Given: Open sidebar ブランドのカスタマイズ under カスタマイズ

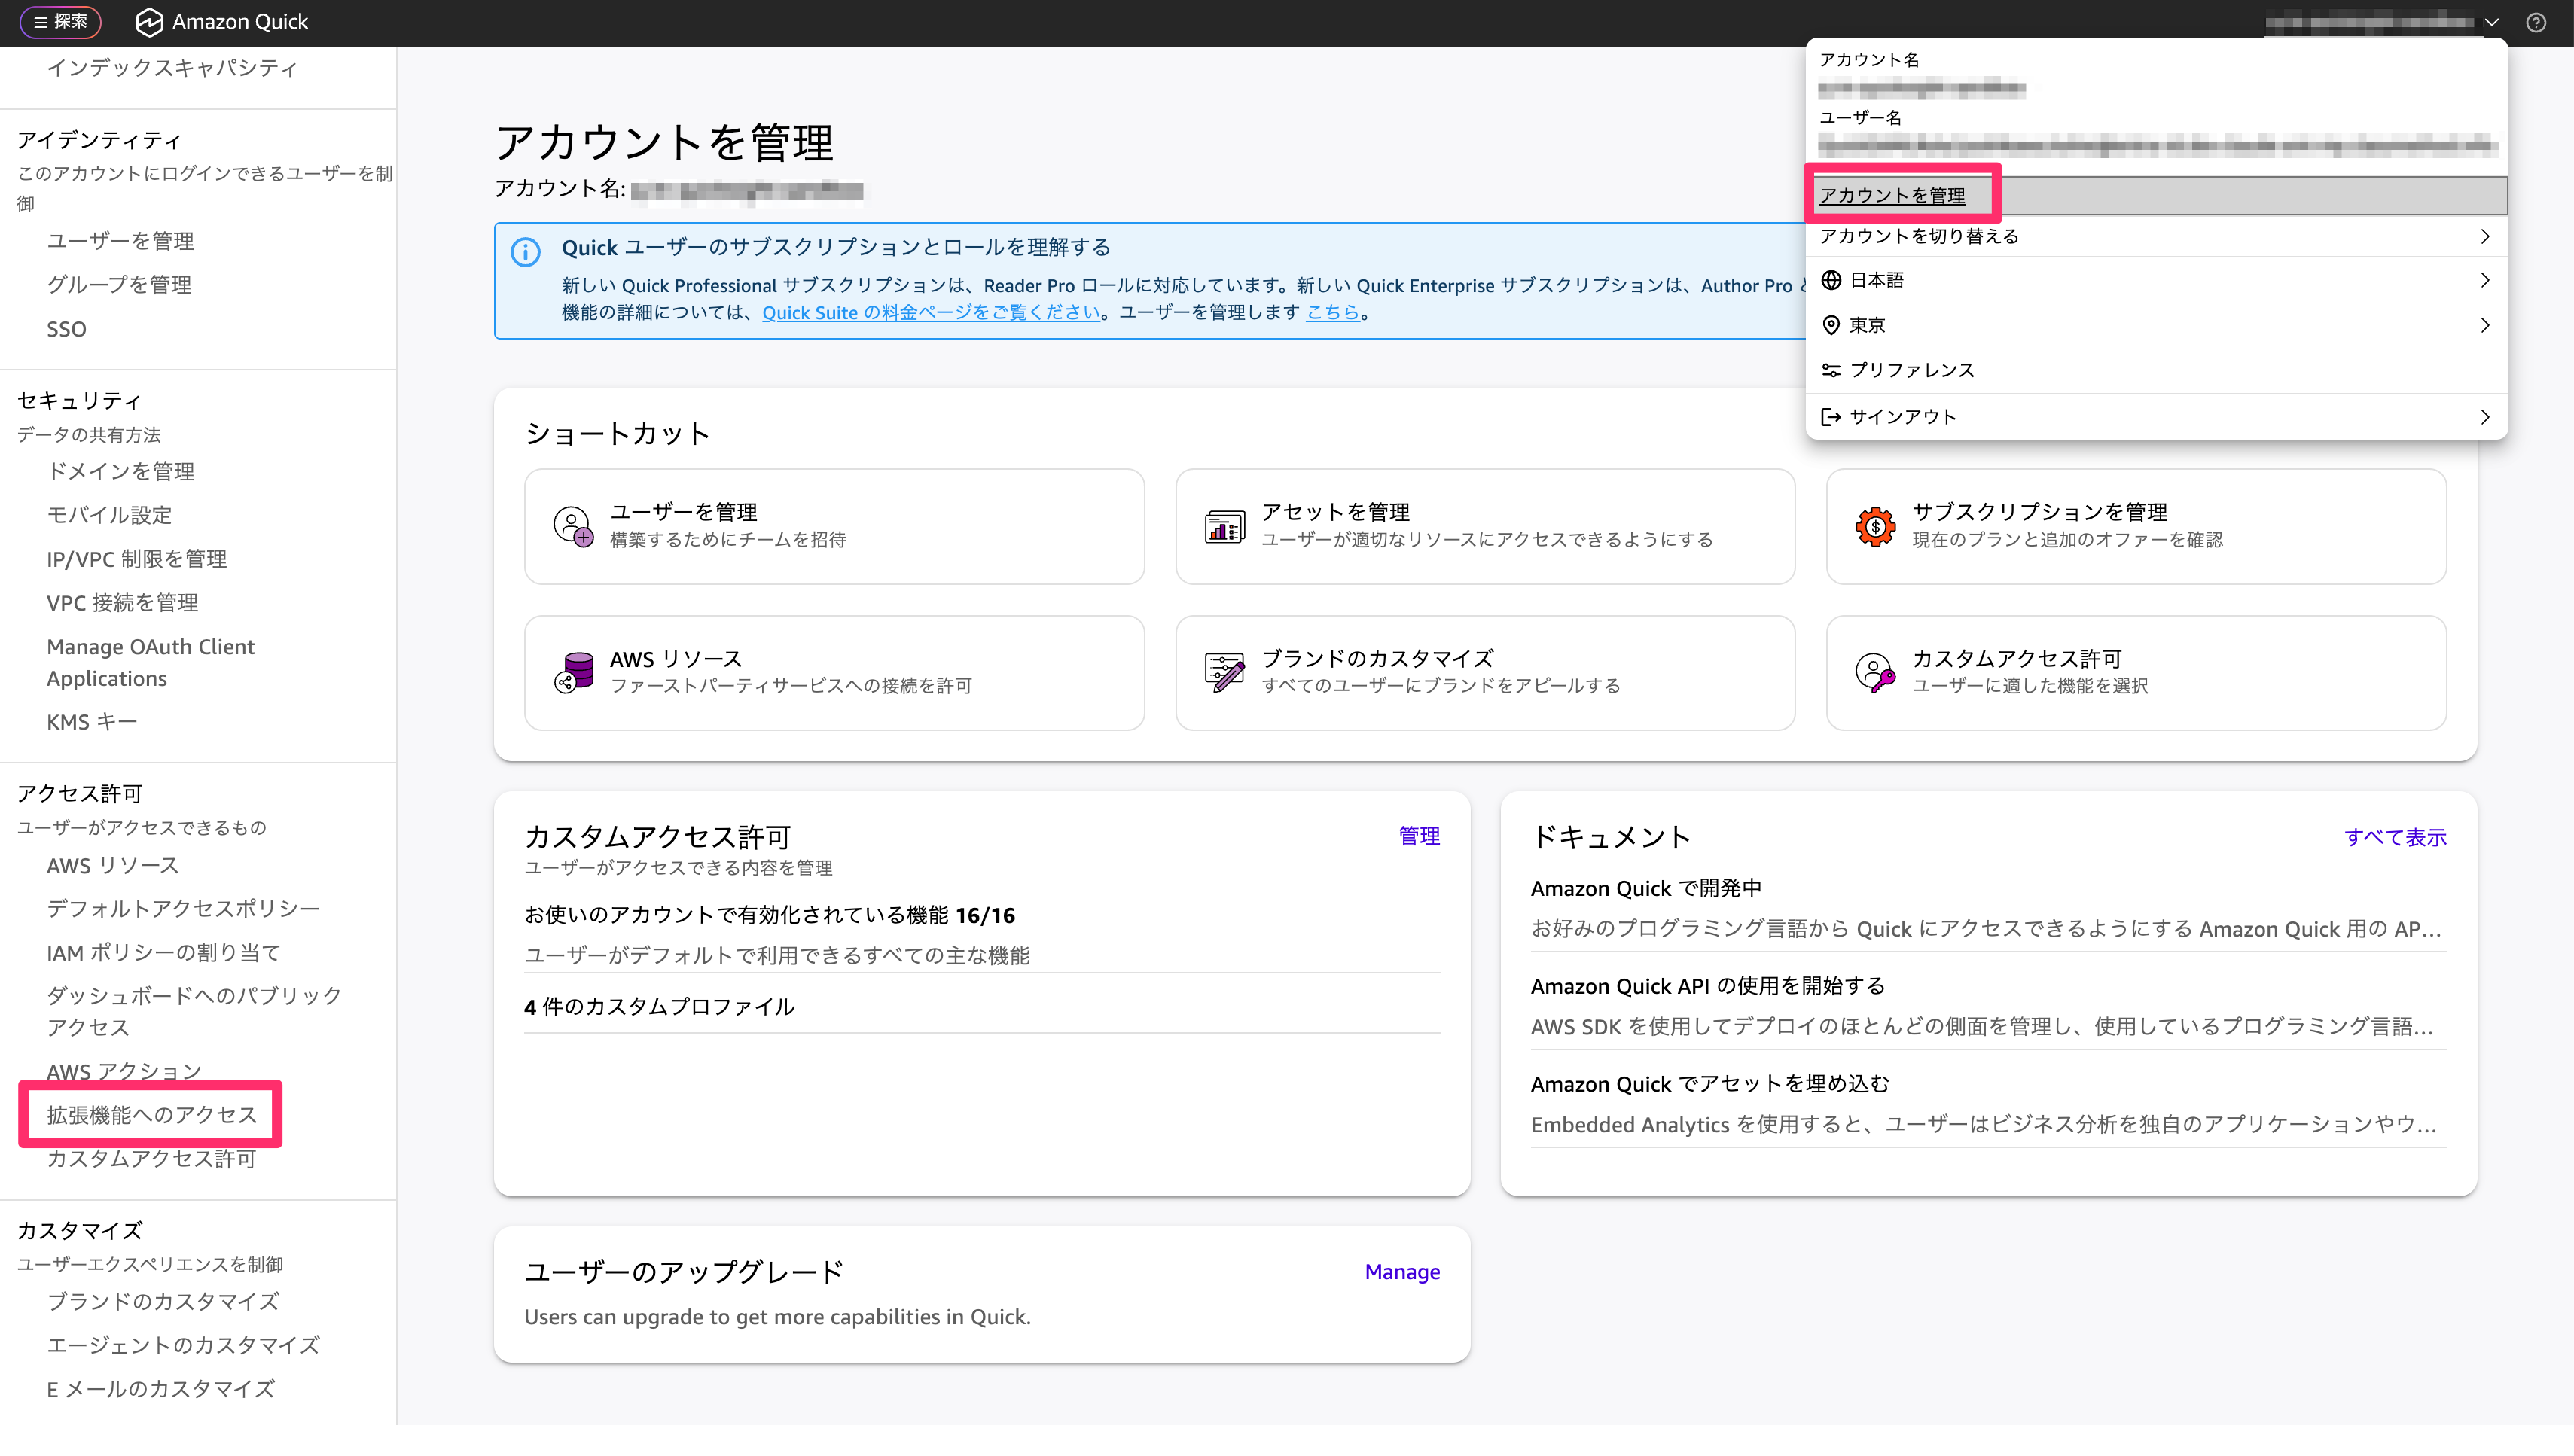Looking at the screenshot, I should click(x=163, y=1302).
